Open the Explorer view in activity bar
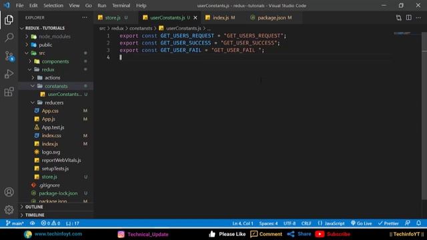 click(x=9, y=20)
